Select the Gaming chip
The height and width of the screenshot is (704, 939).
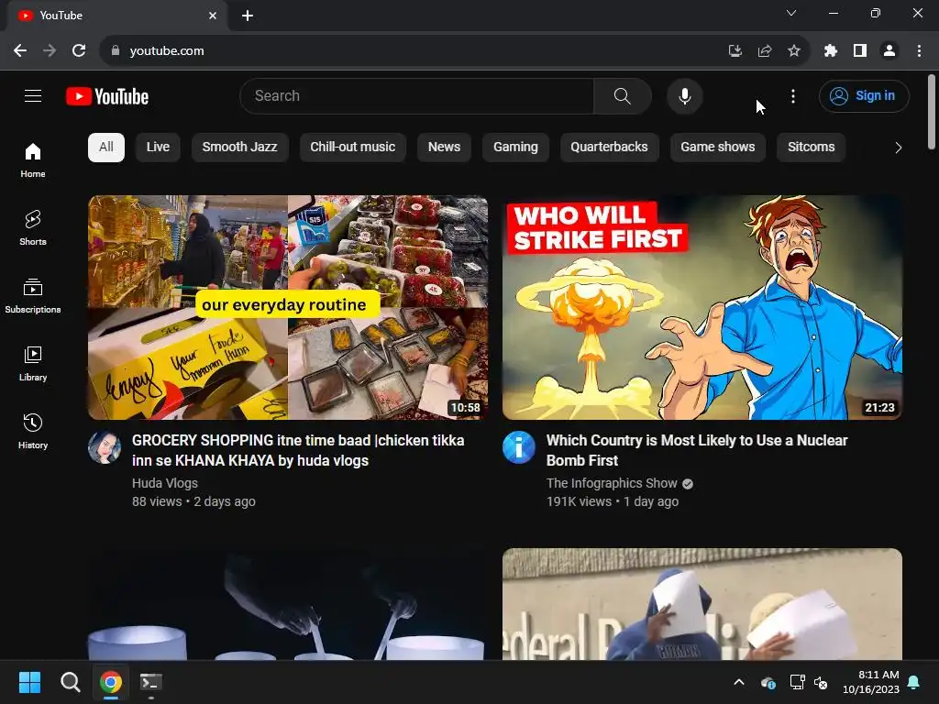tap(515, 148)
